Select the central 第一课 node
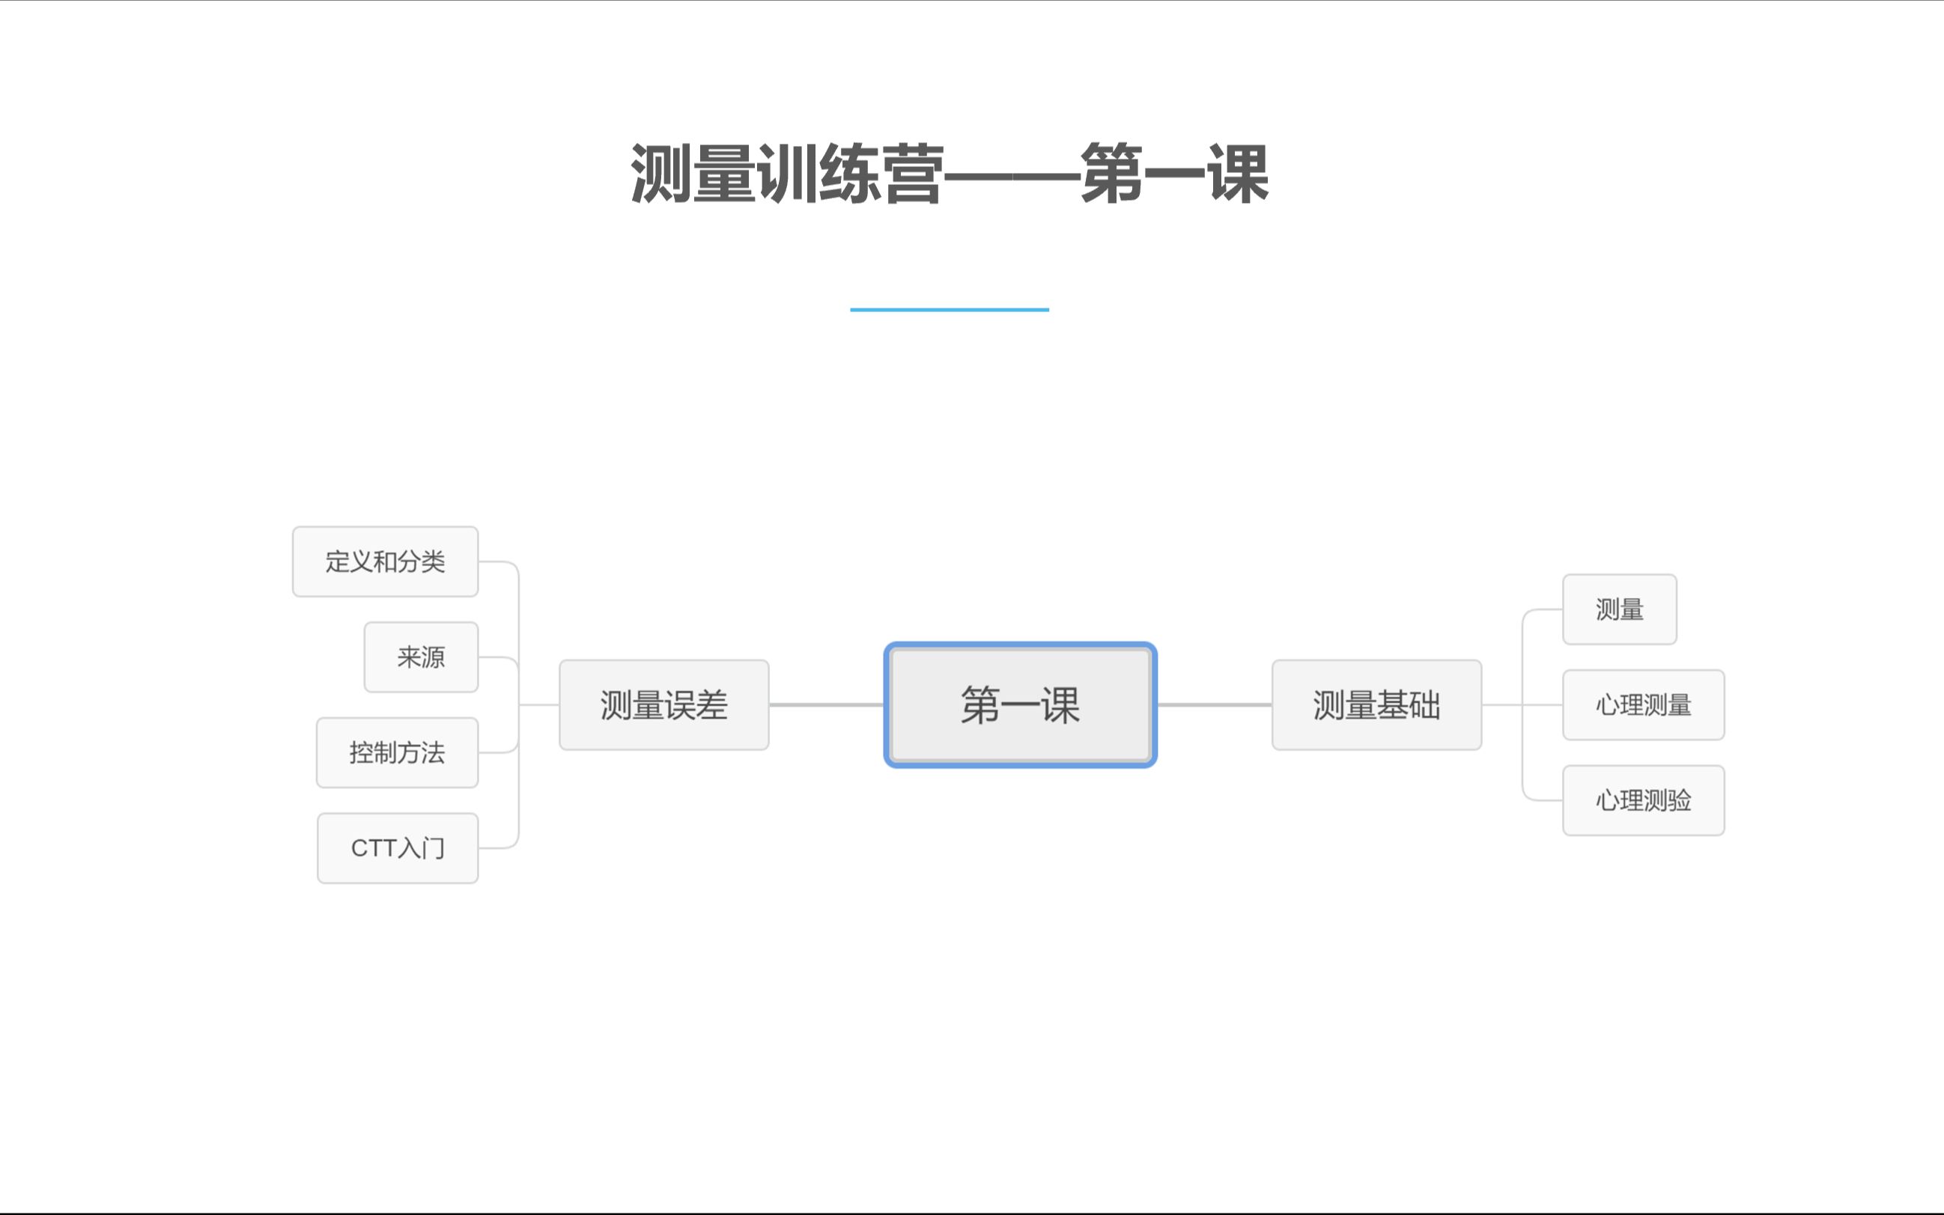1944x1215 pixels. coord(1020,704)
